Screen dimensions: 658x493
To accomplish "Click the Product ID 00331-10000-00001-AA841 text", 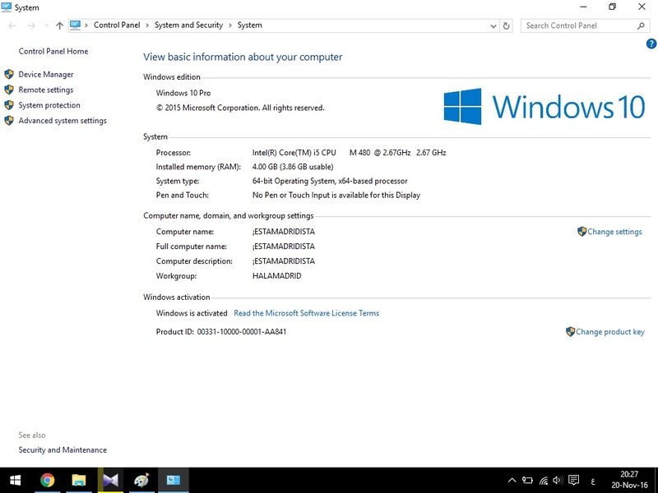I will point(221,332).
